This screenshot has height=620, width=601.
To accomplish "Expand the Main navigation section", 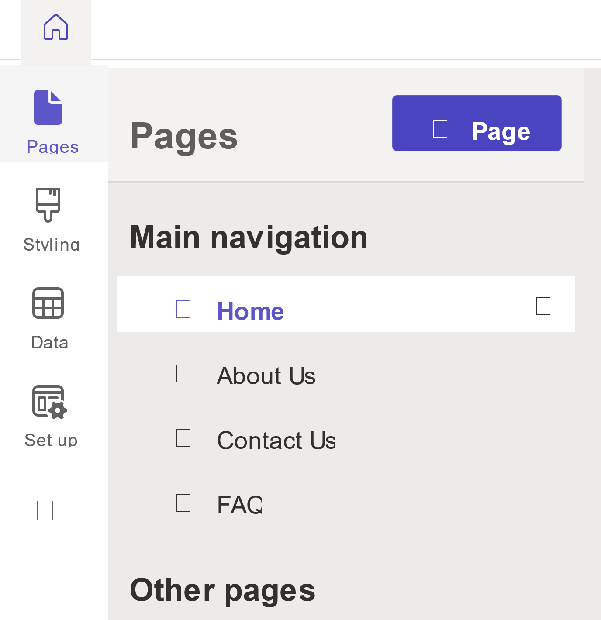I will [x=249, y=237].
